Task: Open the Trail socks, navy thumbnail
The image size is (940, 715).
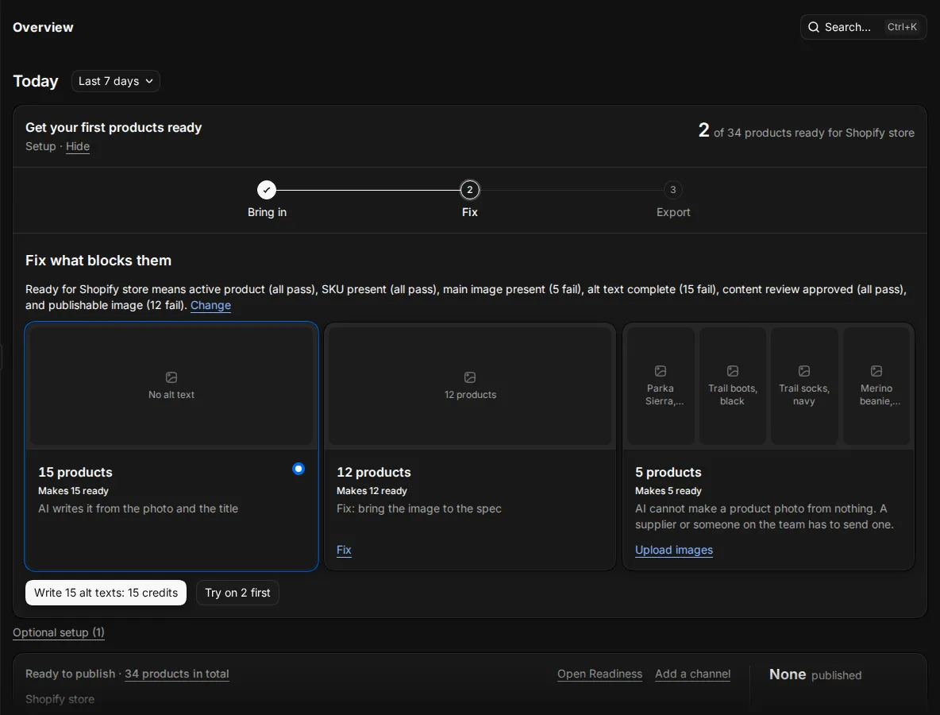Action: click(x=804, y=385)
